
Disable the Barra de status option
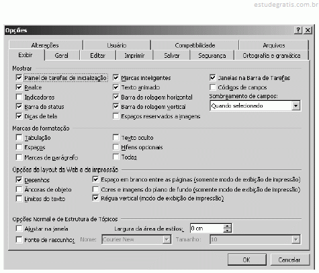[19, 106]
